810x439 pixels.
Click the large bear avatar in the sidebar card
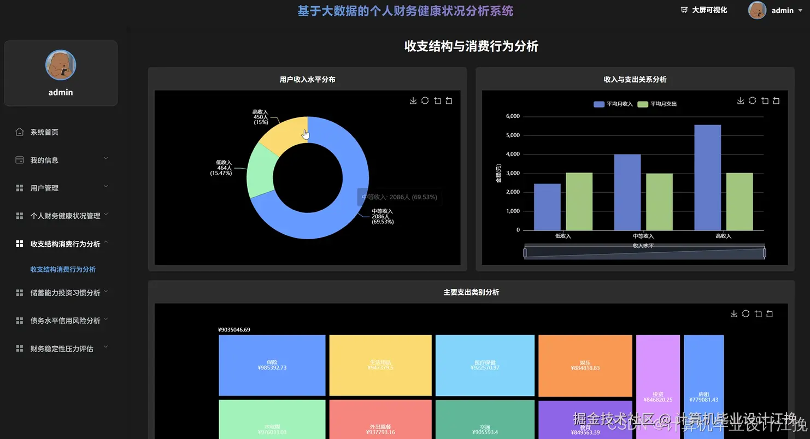(61, 64)
